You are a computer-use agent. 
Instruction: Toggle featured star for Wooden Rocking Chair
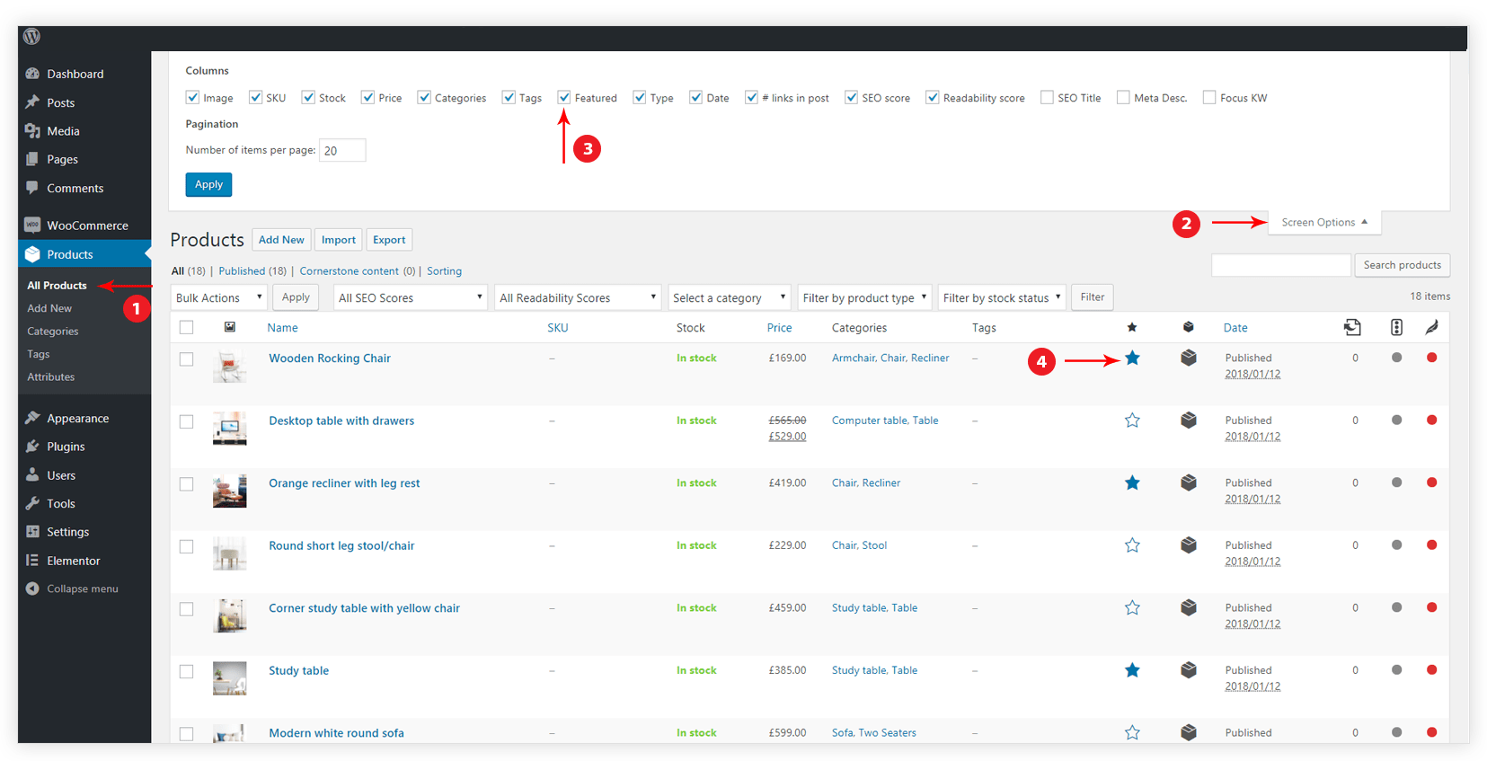pos(1132,358)
